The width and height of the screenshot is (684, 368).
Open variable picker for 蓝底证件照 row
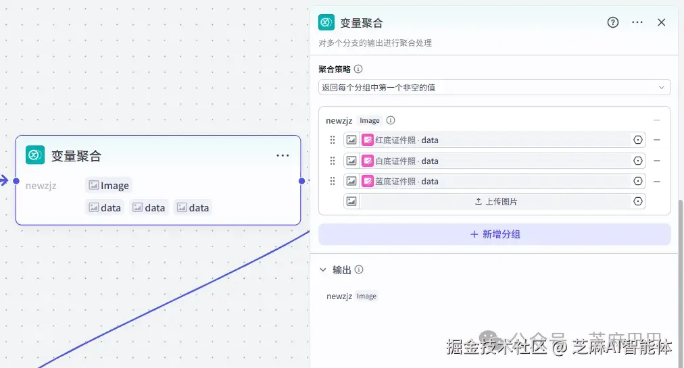click(638, 181)
